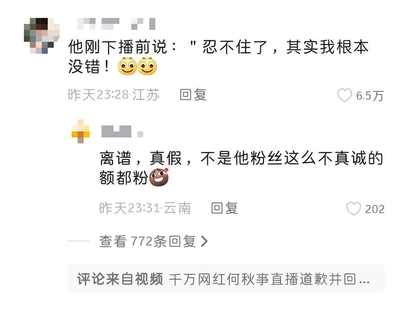The height and width of the screenshot is (311, 403).
Task: Open the top commenter's pixelated avatar
Action: coord(42,35)
